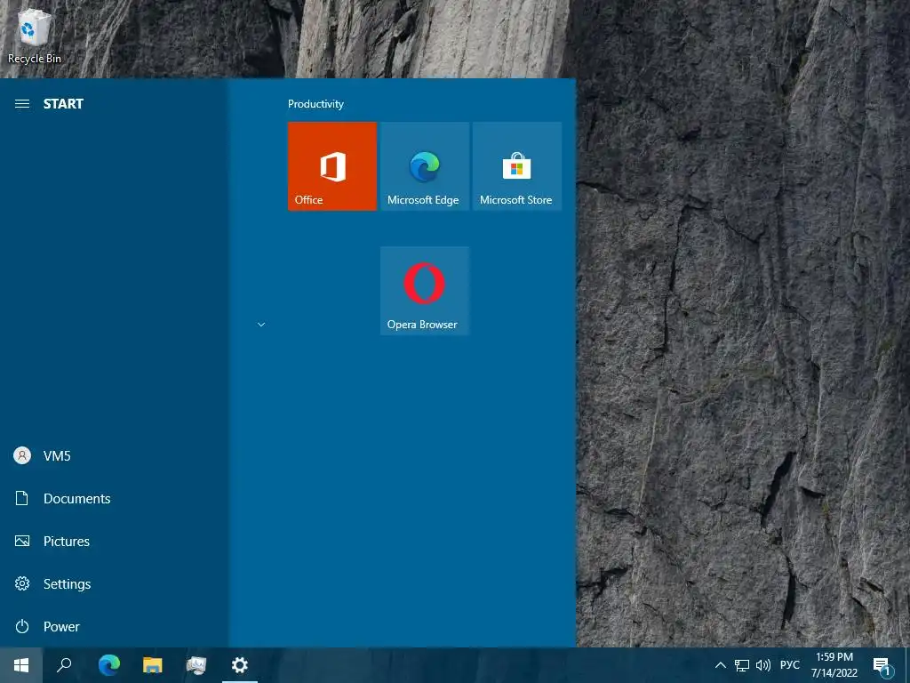Switch input language РУС indicator

coord(789,665)
